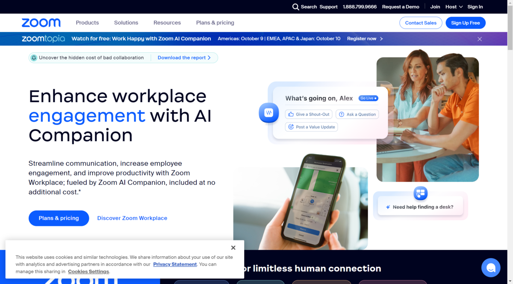Click the Watch for free banner text
This screenshot has height=284, width=513.
click(x=142, y=38)
